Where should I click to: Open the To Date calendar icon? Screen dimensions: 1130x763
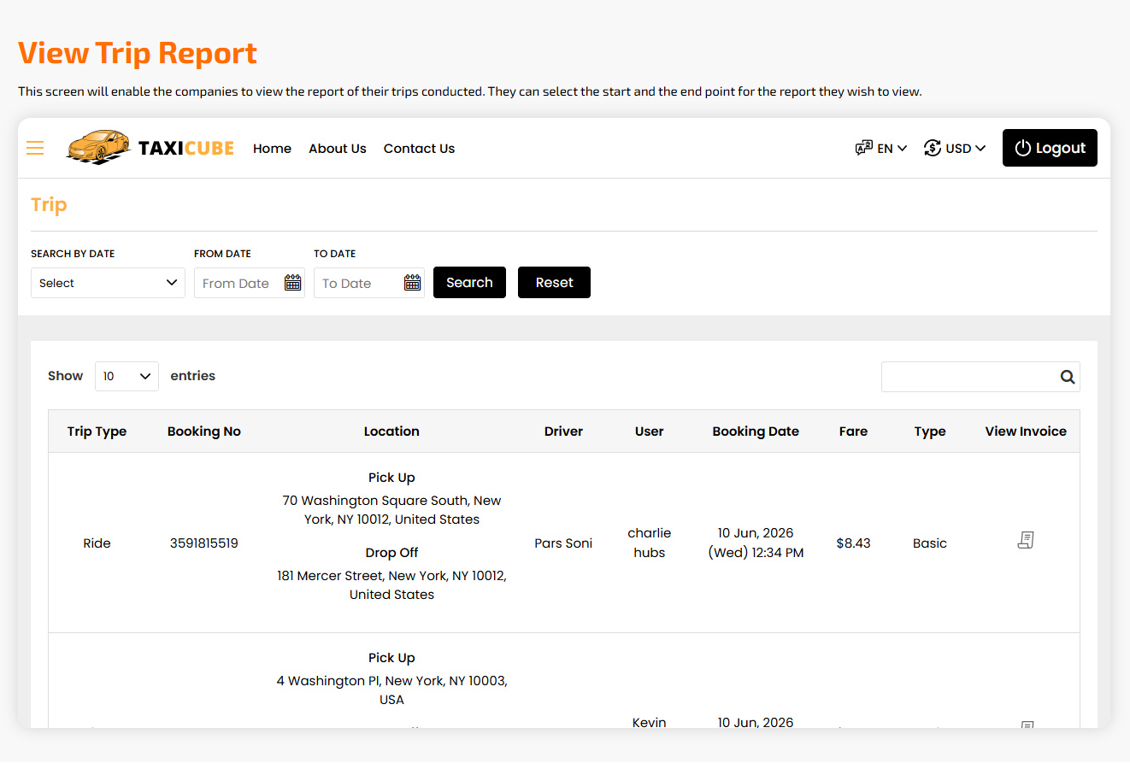pyautogui.click(x=413, y=283)
